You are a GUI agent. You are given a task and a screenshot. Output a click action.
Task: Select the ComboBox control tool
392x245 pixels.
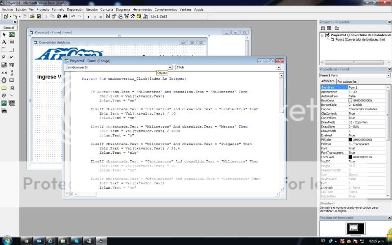pos(4,65)
